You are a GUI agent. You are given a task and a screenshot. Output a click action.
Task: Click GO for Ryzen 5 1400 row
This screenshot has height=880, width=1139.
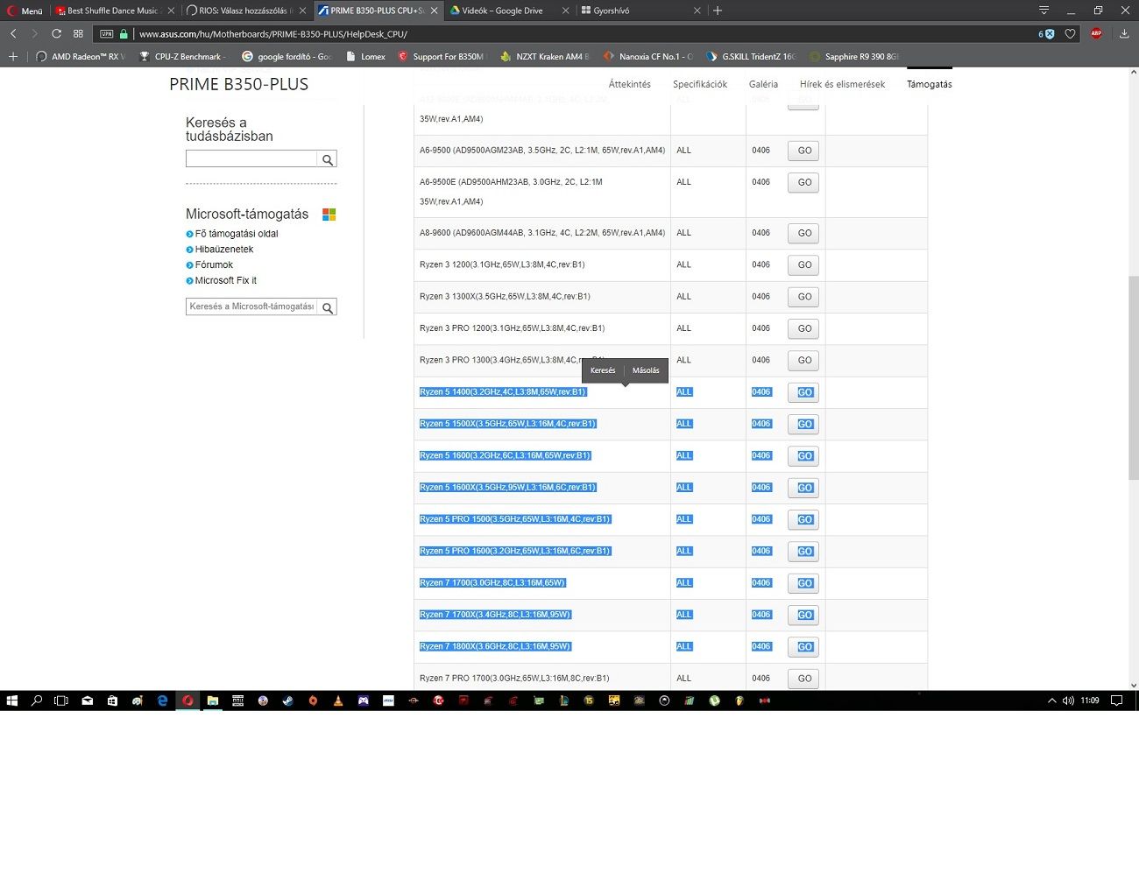(803, 392)
